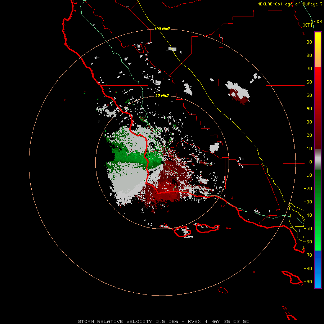Click the -90 value on velocity scale

point(308,282)
